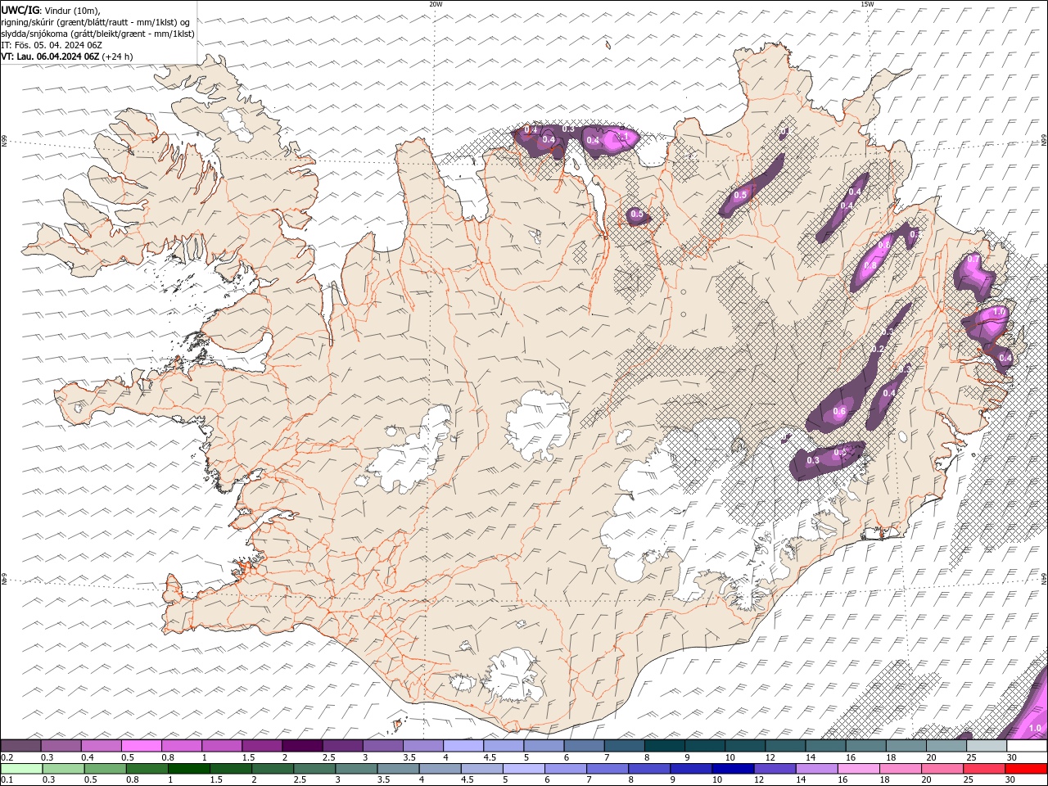Select the deep blue rain swatch between 10 and 12
The height and width of the screenshot is (786, 1048).
732,769
